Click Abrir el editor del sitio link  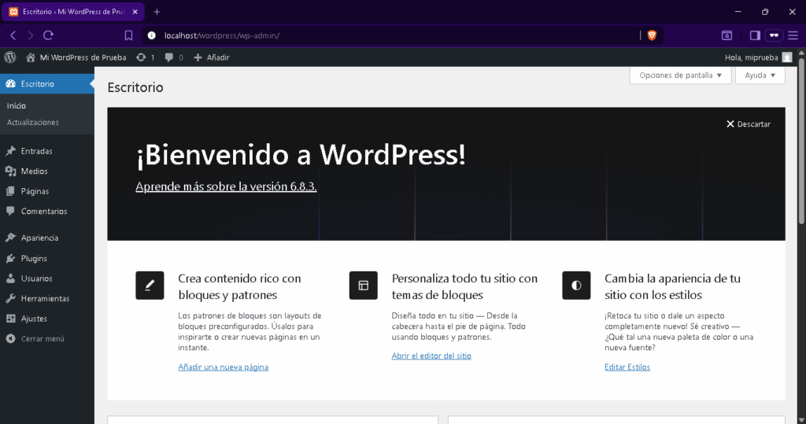431,356
